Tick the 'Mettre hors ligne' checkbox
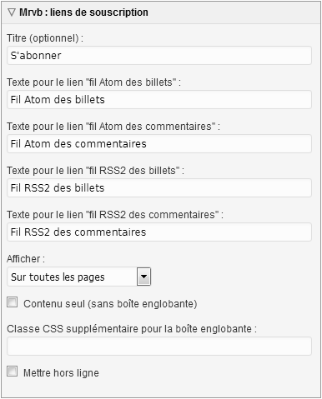322x399 pixels. pyautogui.click(x=13, y=372)
